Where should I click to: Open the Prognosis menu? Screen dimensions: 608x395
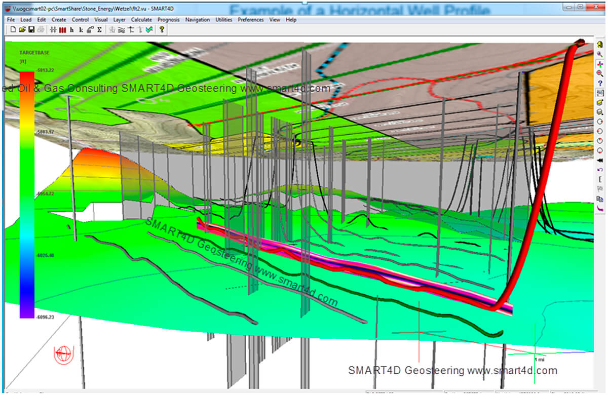tap(169, 20)
